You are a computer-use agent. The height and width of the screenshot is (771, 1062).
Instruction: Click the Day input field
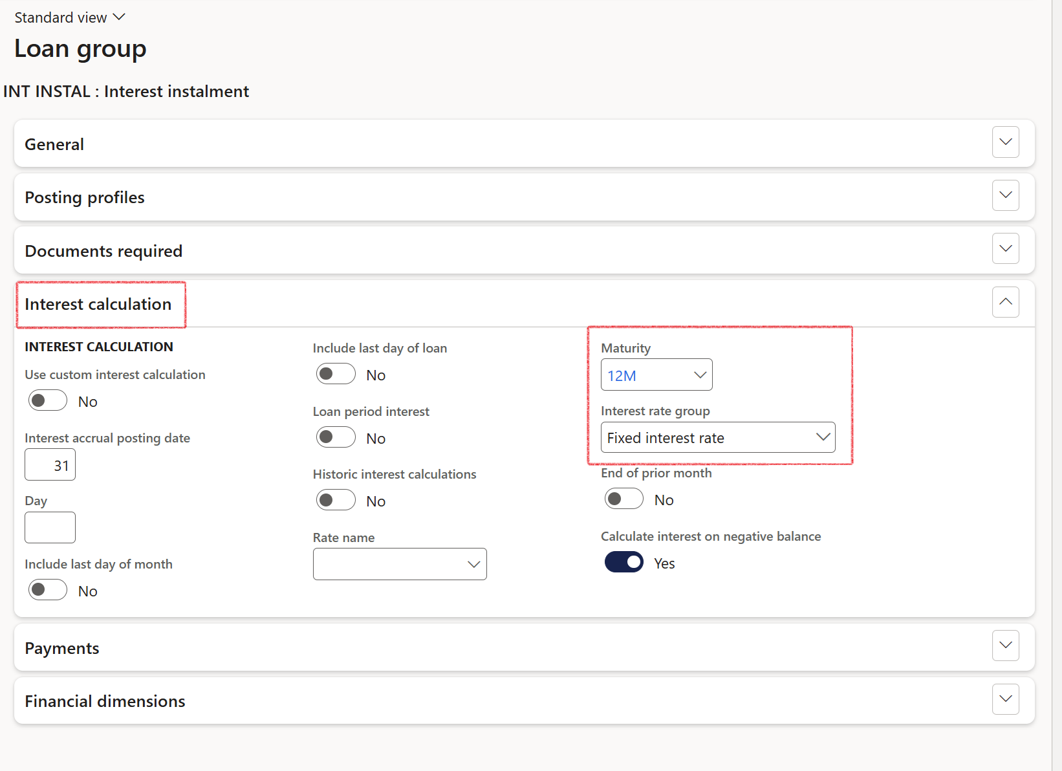[50, 528]
